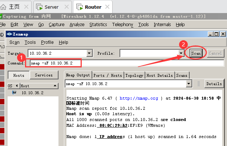Click the home icon on the 主页 tab
Viewport: 227px width, 146px height.
[3, 7]
